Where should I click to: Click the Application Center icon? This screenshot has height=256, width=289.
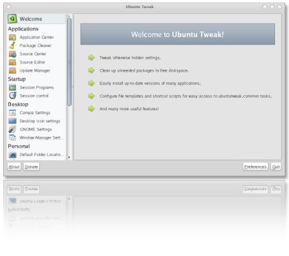point(13,37)
